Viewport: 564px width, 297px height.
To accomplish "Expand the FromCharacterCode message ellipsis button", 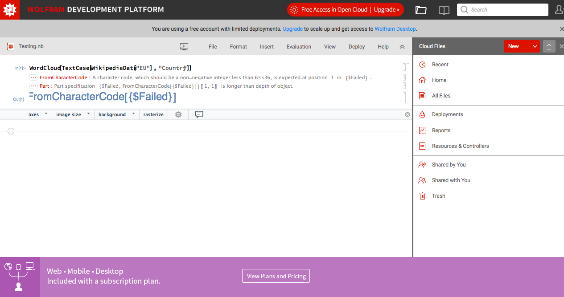I will pyautogui.click(x=33, y=77).
